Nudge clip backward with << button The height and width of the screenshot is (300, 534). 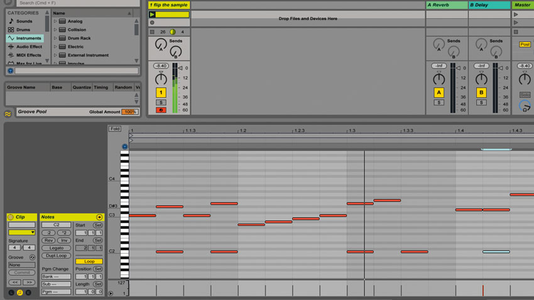pyautogui.click(x=15, y=282)
